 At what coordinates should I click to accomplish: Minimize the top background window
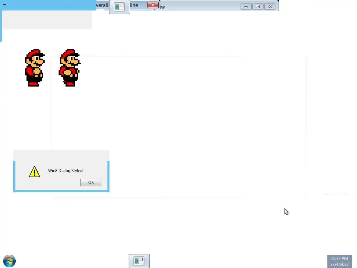246,7
